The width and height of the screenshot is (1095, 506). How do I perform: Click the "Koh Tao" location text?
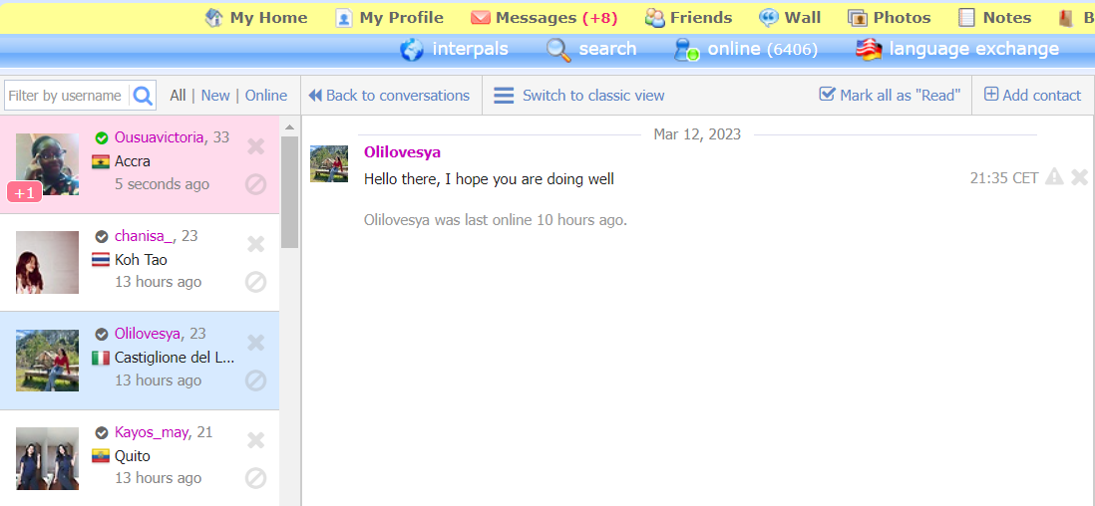(x=141, y=260)
